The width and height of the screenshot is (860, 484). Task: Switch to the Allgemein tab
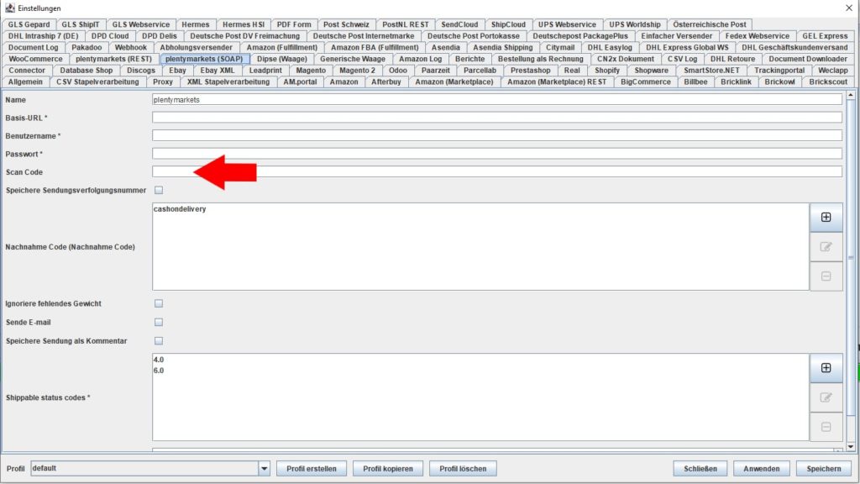[25, 82]
